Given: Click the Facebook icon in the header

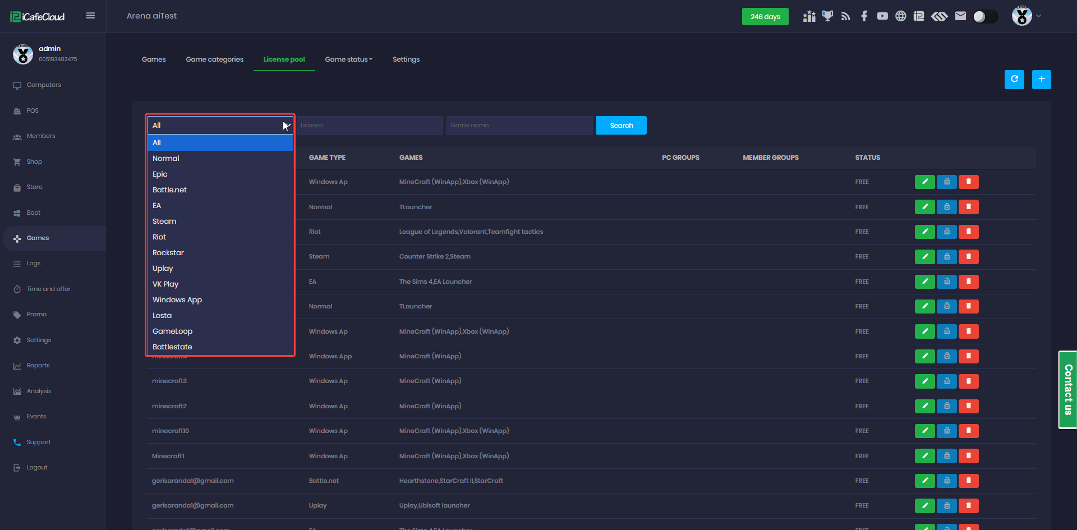Looking at the screenshot, I should (x=864, y=16).
